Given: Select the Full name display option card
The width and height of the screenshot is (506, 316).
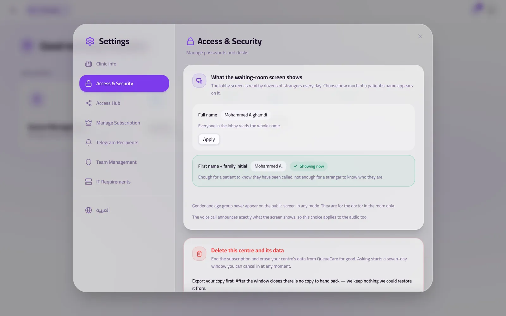Looking at the screenshot, I should click(x=303, y=127).
